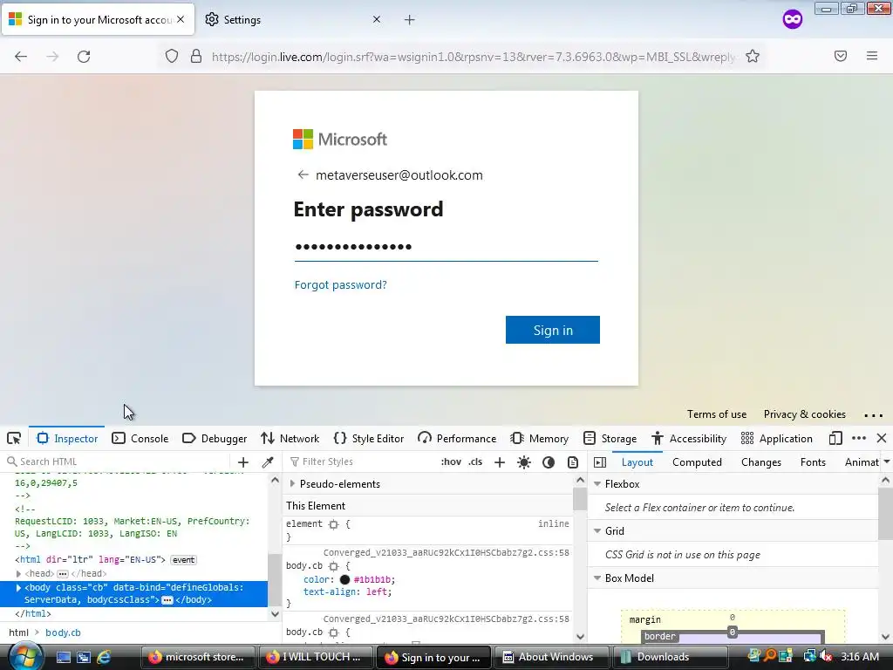Image resolution: width=893 pixels, height=670 pixels.
Task: Click the eyedropper color picker icon
Action: [268, 462]
